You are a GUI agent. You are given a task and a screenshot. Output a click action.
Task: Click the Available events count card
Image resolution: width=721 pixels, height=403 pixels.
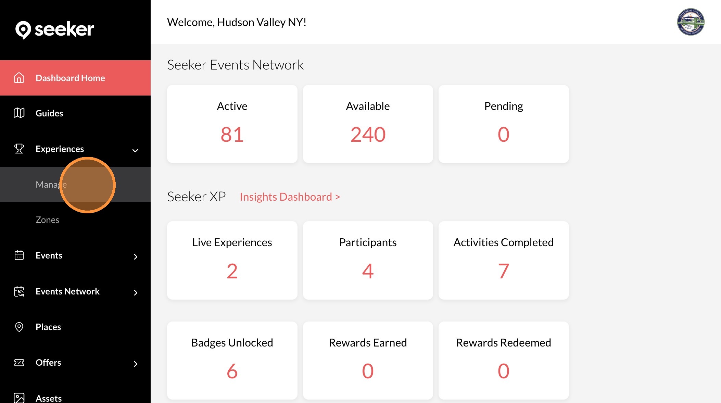(368, 124)
